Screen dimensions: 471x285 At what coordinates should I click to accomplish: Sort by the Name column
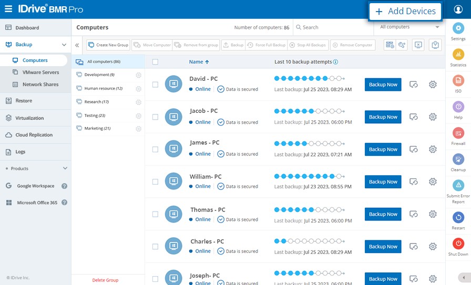coord(199,62)
